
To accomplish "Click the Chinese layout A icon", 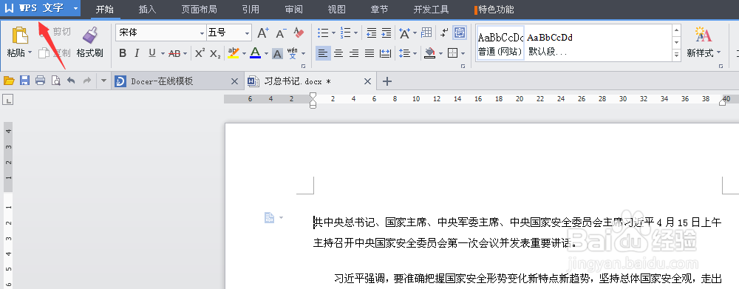I will coord(404,33).
